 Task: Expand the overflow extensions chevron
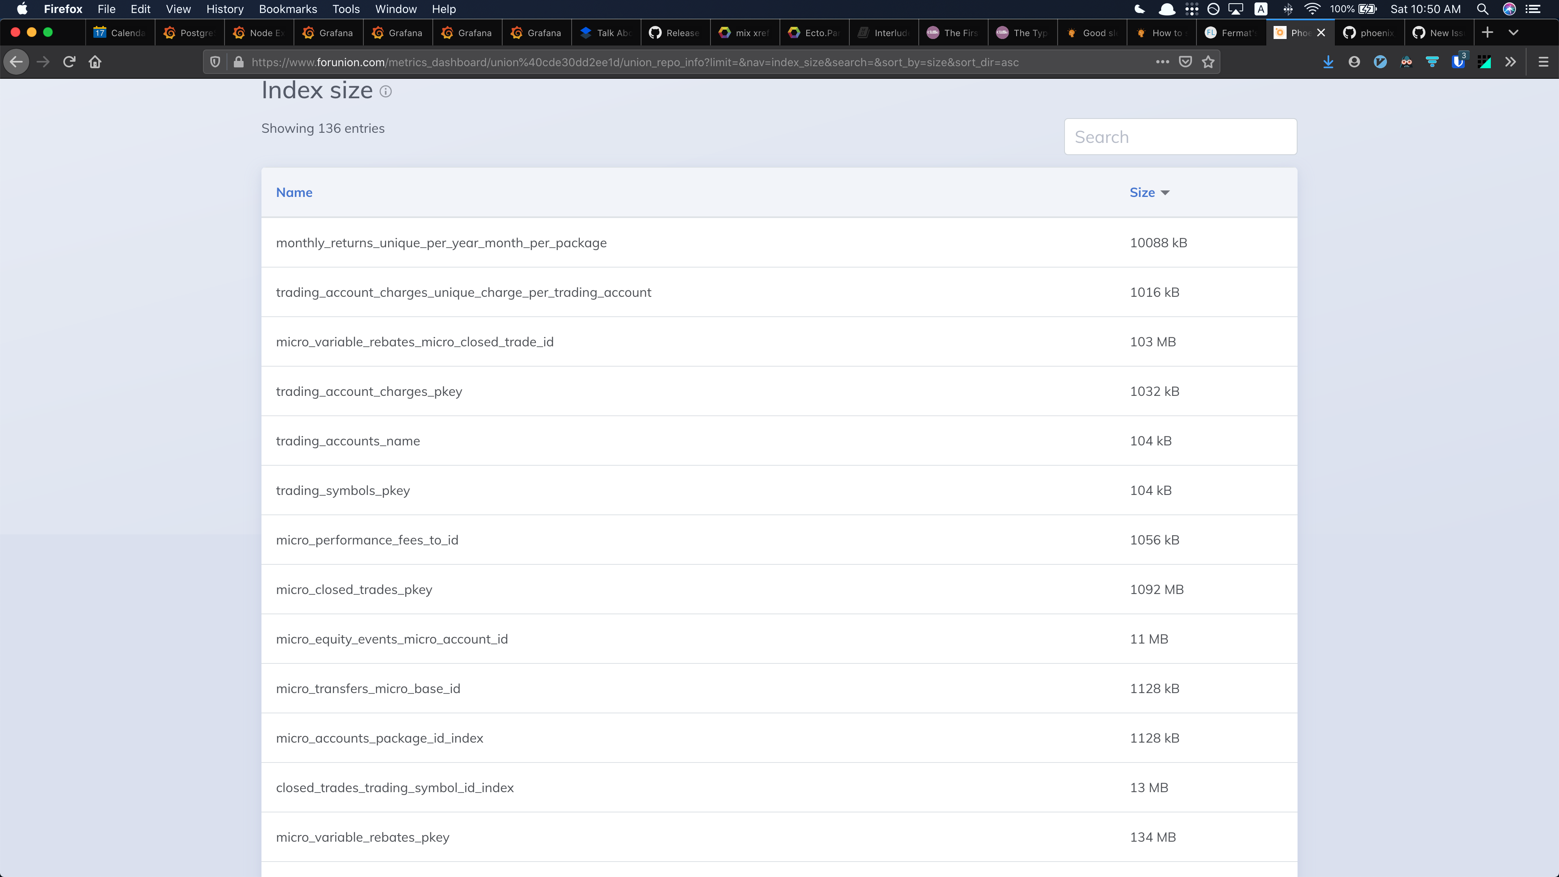1511,62
